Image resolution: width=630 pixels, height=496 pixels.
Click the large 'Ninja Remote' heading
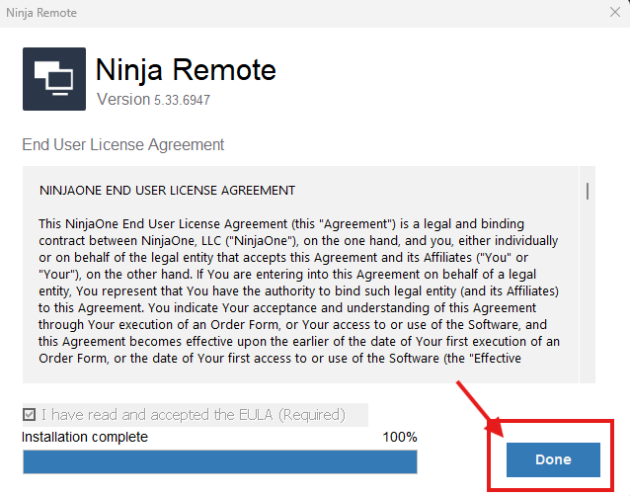(x=186, y=70)
